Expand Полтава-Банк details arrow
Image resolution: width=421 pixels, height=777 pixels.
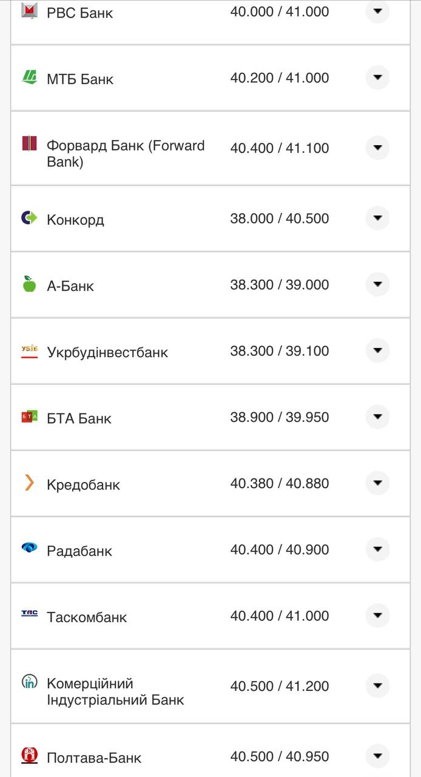point(377,756)
